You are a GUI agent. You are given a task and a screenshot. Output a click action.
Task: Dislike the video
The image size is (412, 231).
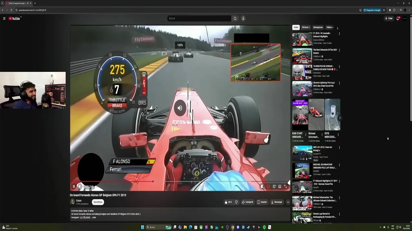click(x=236, y=202)
